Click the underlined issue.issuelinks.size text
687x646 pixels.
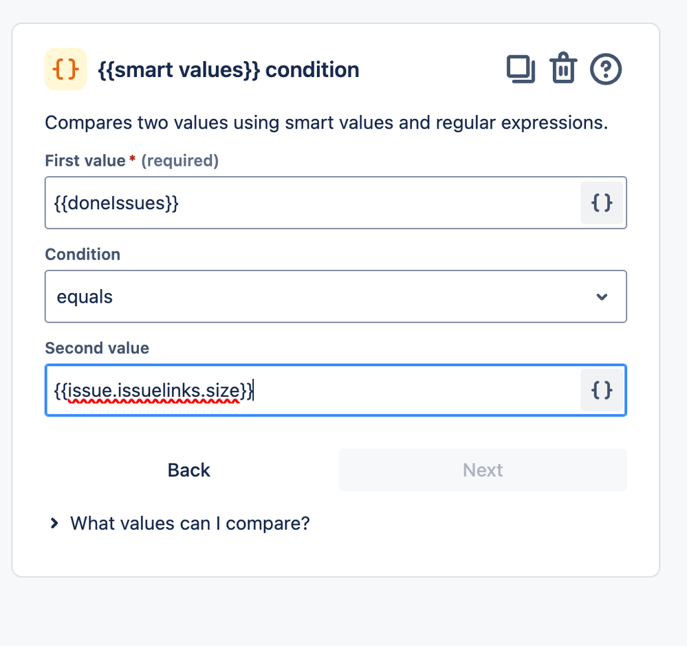154,391
